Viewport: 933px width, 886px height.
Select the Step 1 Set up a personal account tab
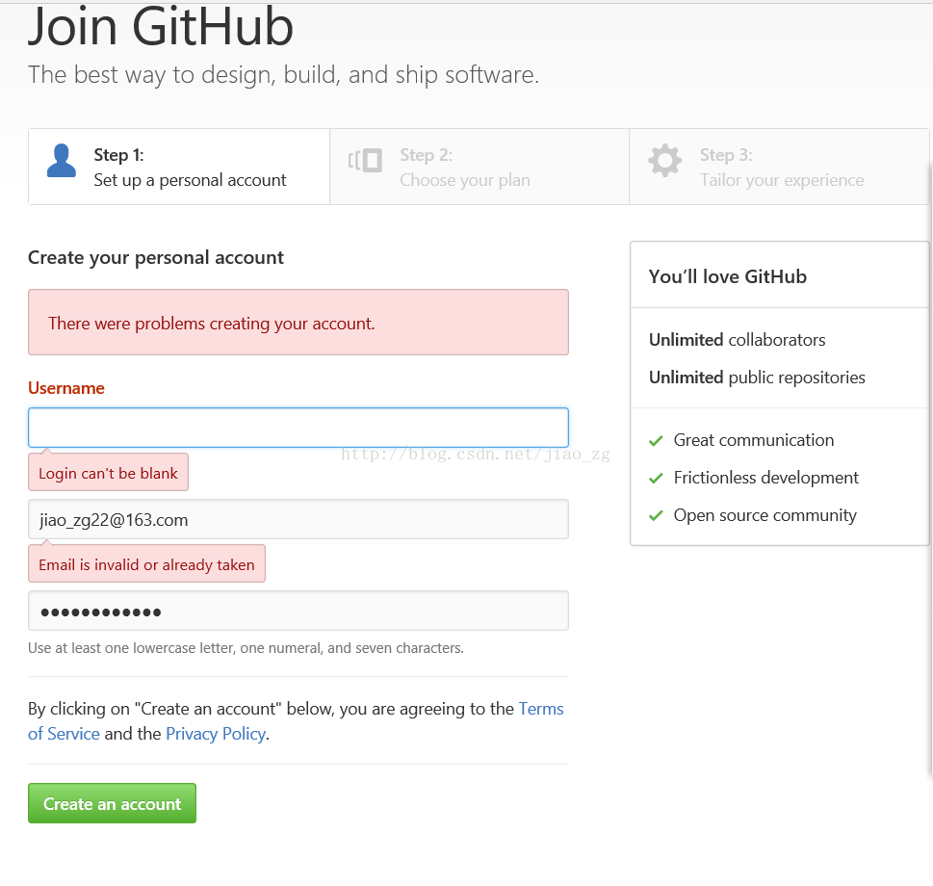click(179, 168)
